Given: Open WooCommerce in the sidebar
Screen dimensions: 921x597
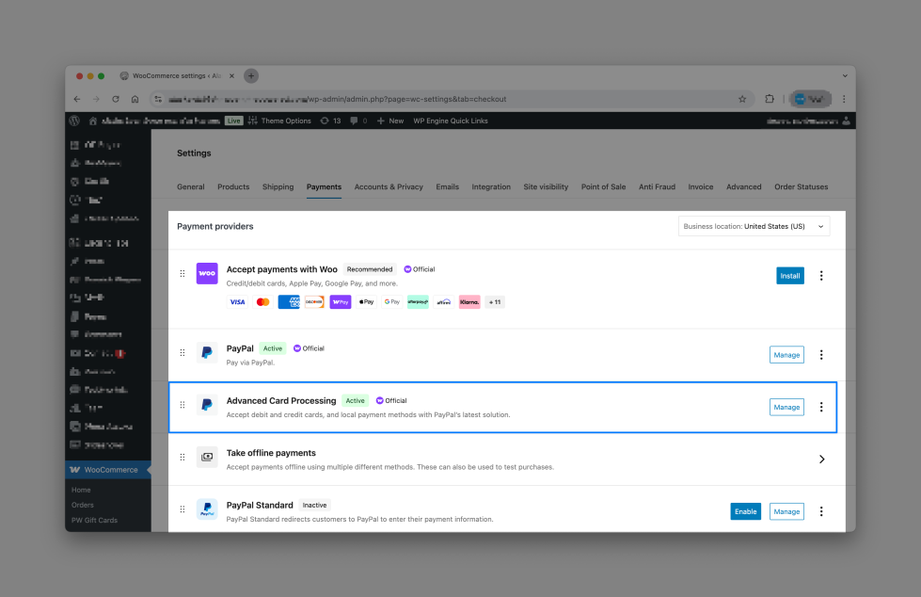Looking at the screenshot, I should (x=108, y=470).
